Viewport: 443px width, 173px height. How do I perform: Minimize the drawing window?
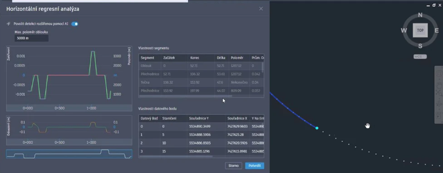pos(428,5)
